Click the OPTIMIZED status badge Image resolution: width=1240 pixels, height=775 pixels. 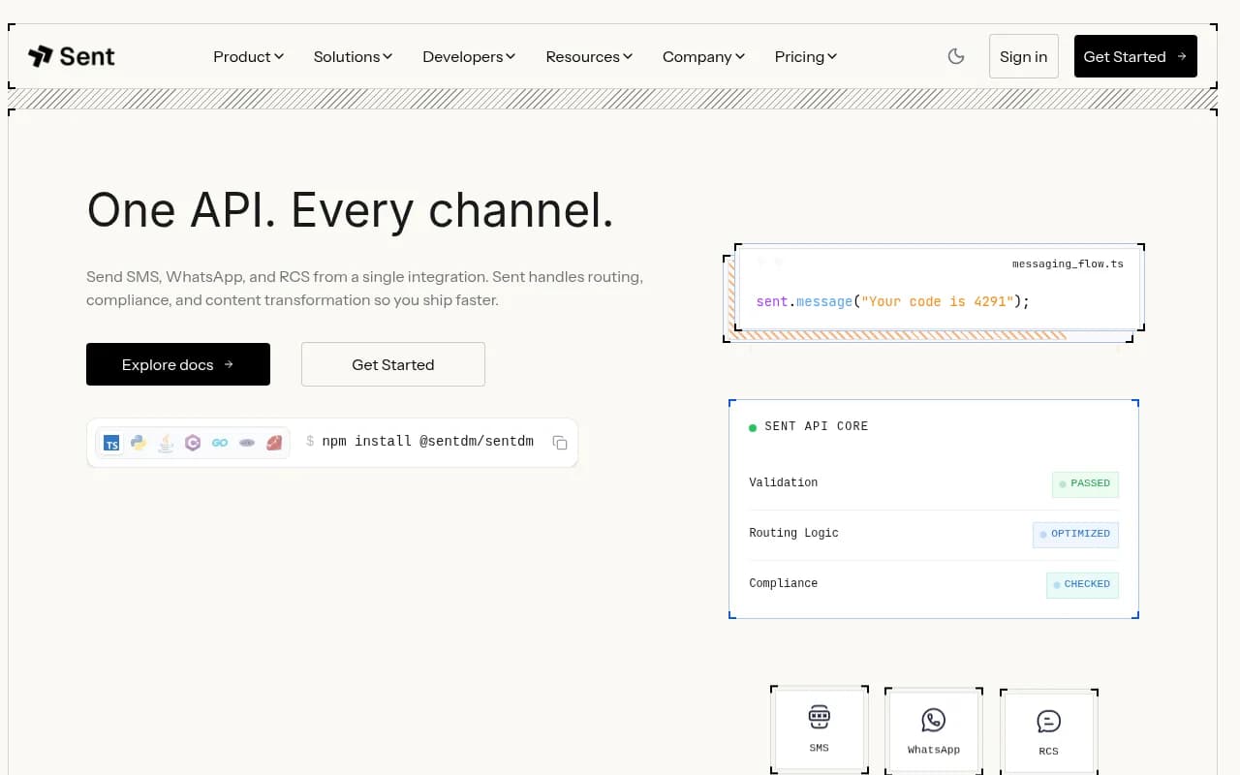click(1075, 534)
